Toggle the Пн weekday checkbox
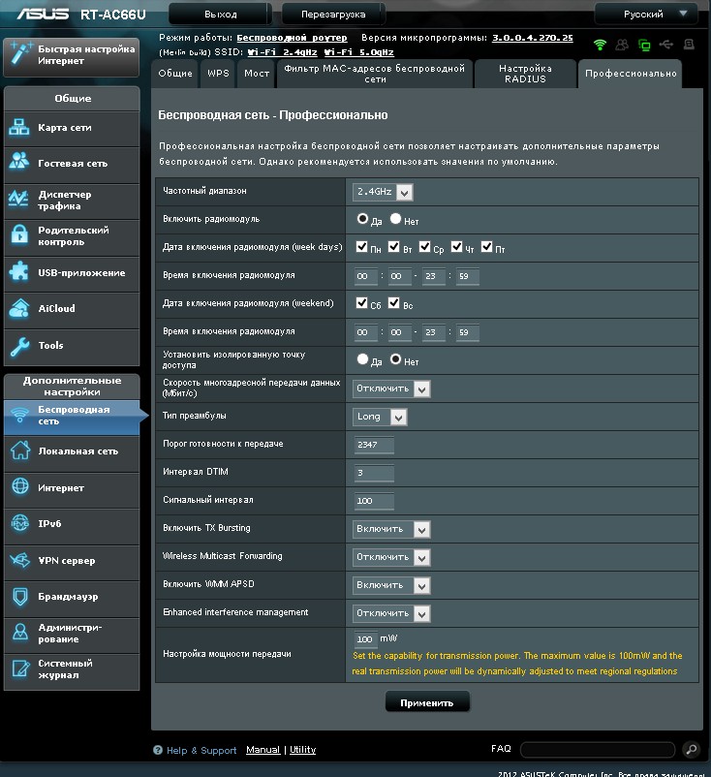The height and width of the screenshot is (777, 711). click(361, 247)
